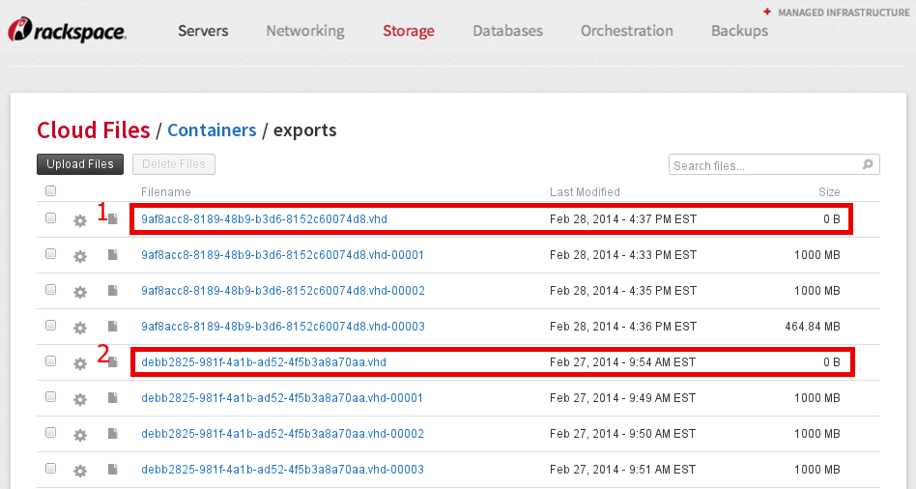Open gear menu for 9af8acc8 vhd-00002

pos(80,292)
